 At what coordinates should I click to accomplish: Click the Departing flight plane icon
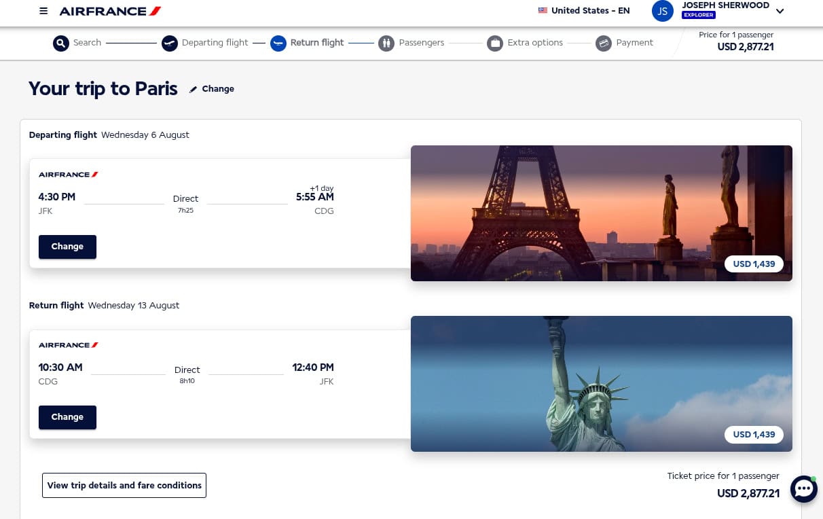click(x=169, y=43)
